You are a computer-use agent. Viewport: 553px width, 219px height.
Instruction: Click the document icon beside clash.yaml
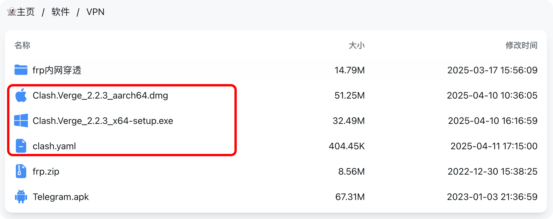tap(21, 146)
